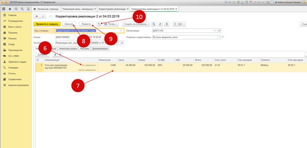Open the Банк и касса section

15,27
